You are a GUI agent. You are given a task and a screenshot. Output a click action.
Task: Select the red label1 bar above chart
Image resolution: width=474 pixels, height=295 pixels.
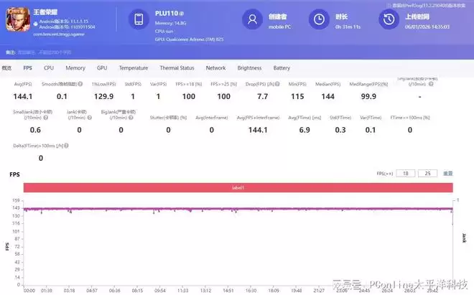pyautogui.click(x=237, y=187)
